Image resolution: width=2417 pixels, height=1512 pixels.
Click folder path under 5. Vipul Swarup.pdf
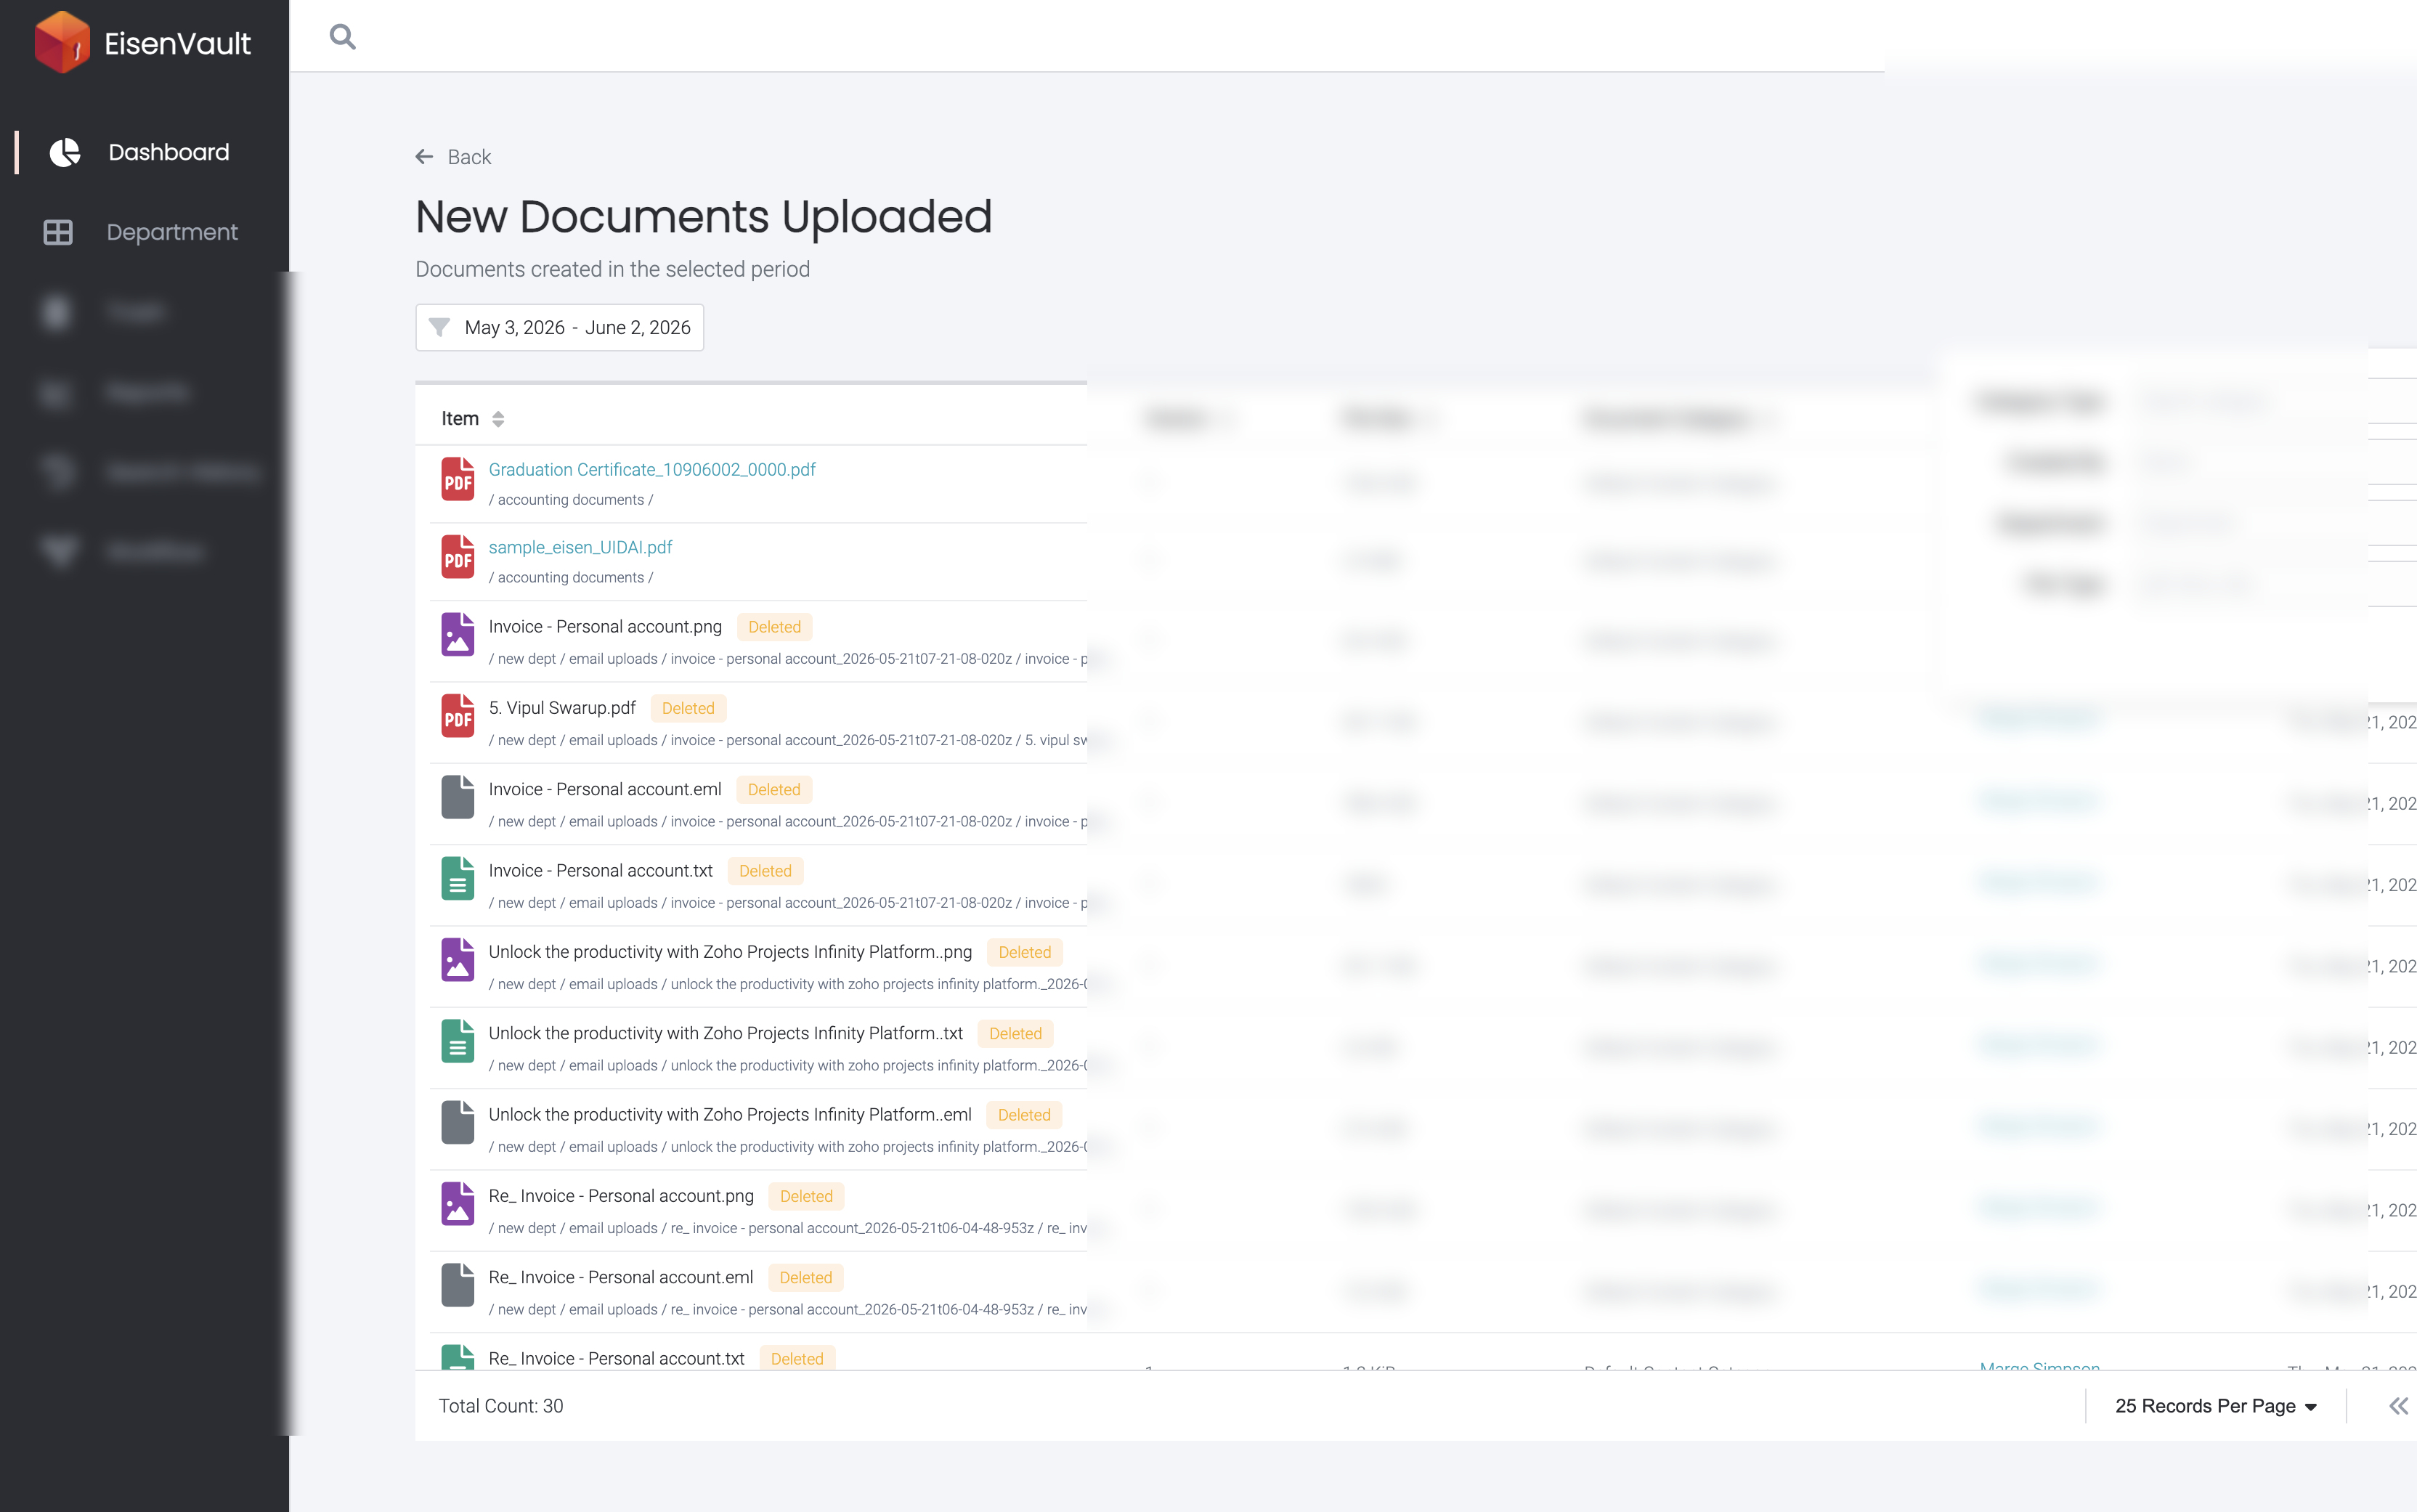[x=788, y=741]
